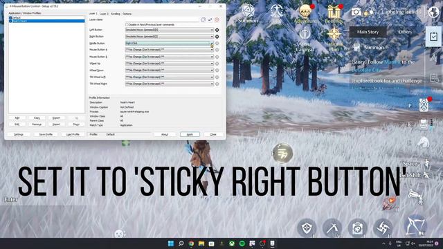The height and width of the screenshot is (249, 443).
Task: Click gear icon next to Right Button
Action: 217,37
